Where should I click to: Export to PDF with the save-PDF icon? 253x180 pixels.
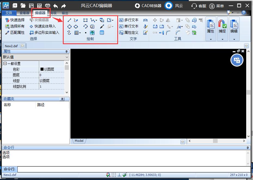[39, 6]
